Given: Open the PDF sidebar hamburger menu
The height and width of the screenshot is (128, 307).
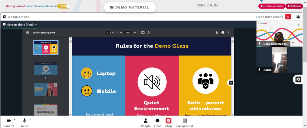Looking at the screenshot, I should point(28,33).
